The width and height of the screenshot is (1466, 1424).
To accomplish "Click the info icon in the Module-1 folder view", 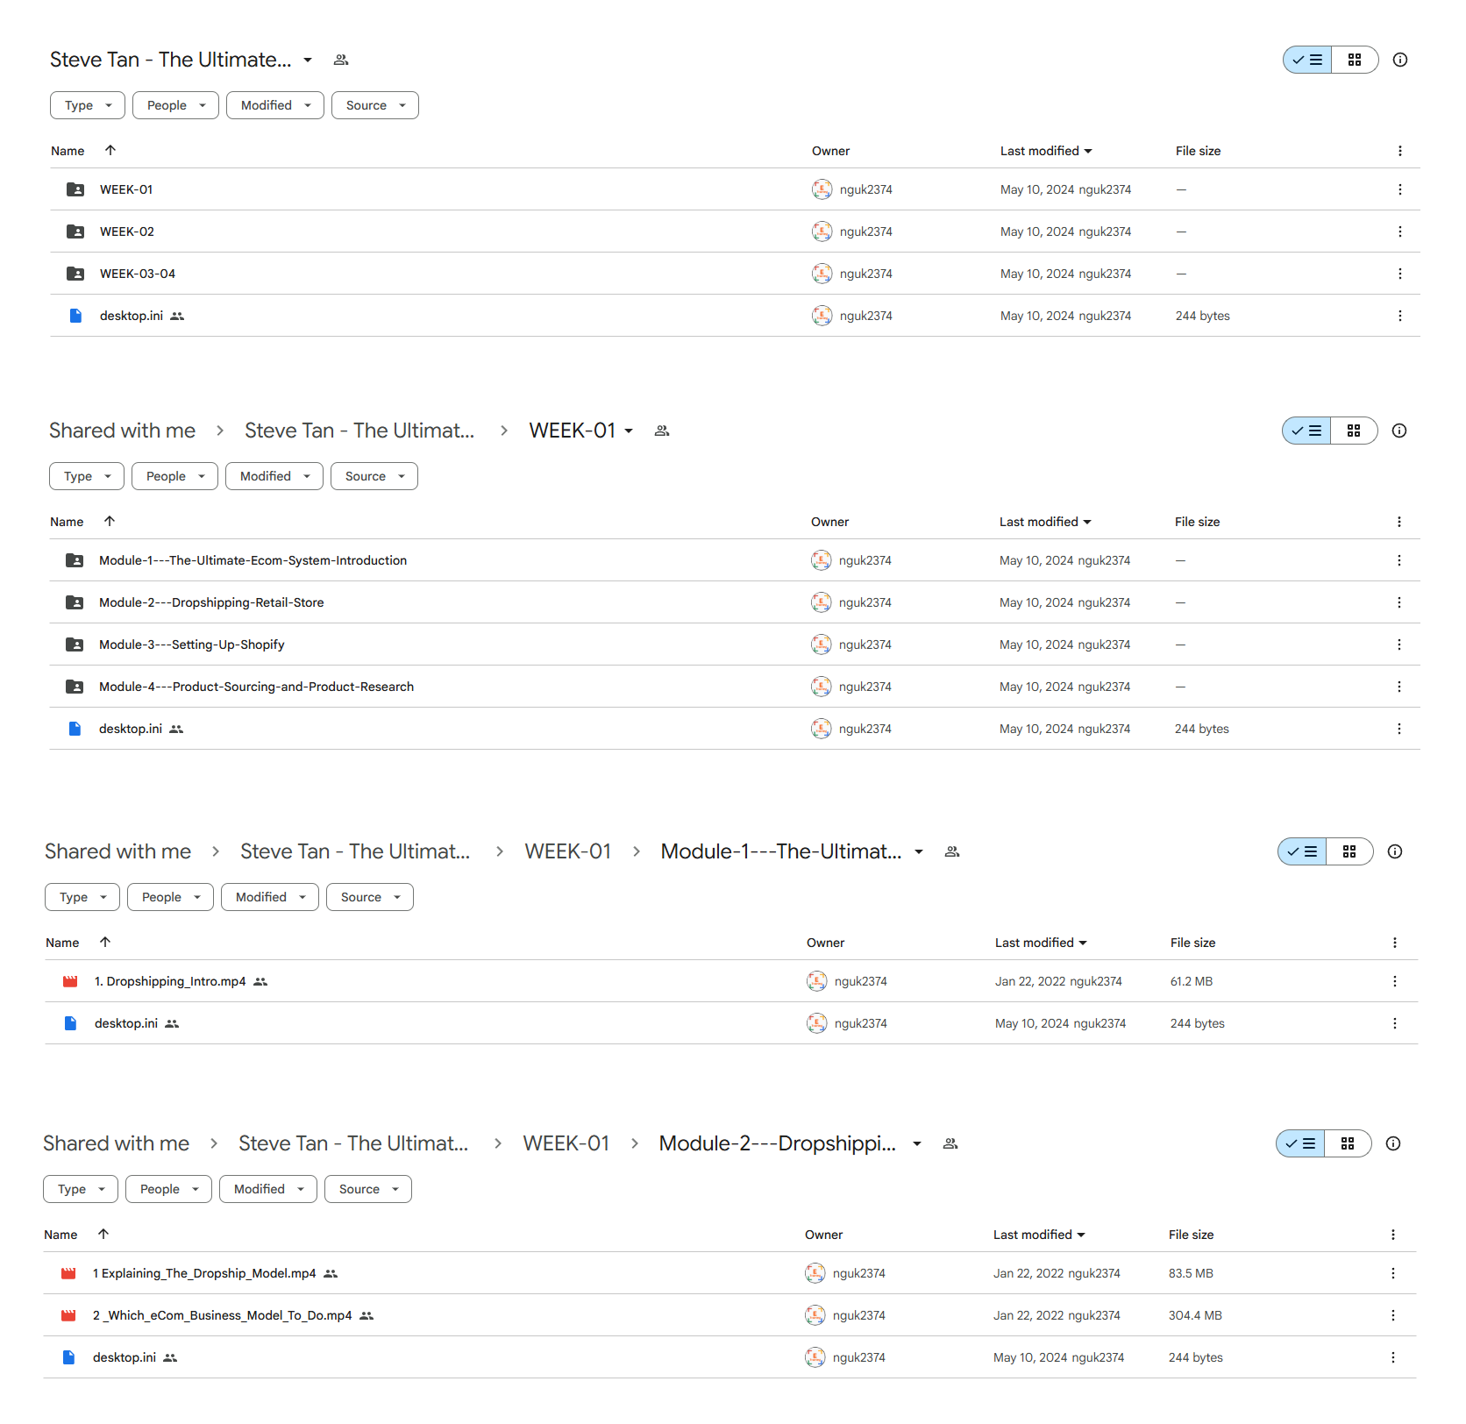I will pyautogui.click(x=1395, y=851).
